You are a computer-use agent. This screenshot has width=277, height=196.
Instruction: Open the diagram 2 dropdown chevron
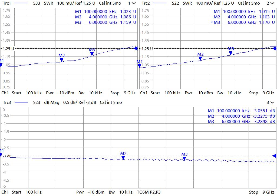[x=272, y=3]
